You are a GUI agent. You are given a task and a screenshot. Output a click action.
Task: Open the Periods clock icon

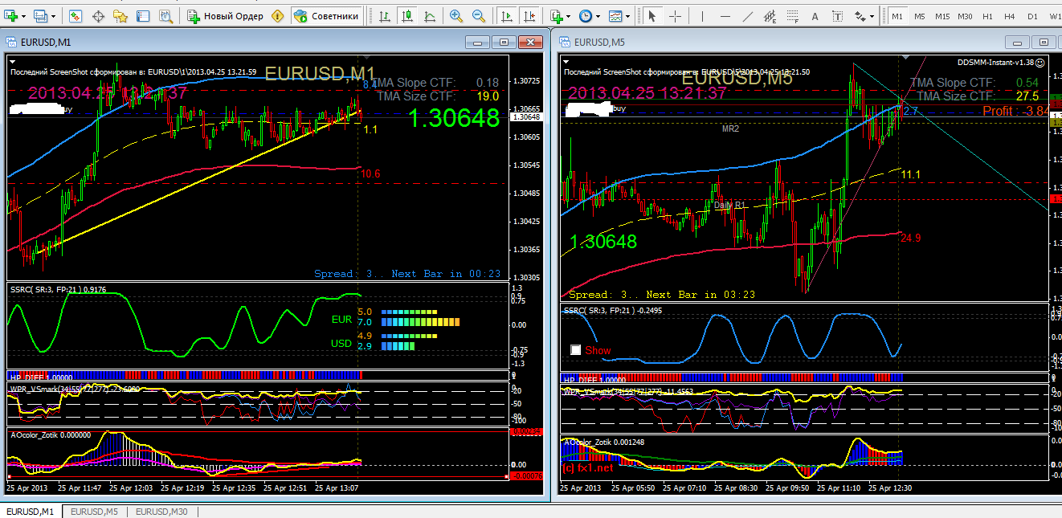(x=586, y=15)
